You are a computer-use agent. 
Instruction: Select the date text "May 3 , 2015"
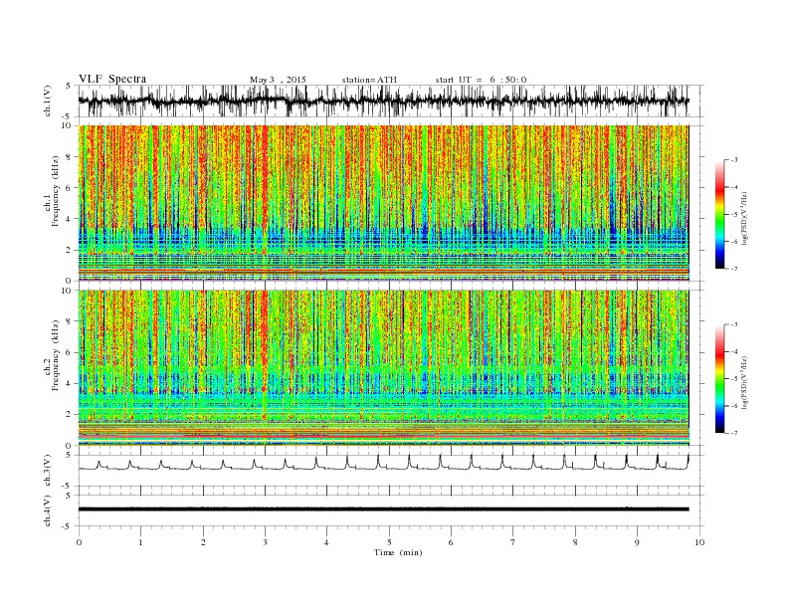pos(278,80)
